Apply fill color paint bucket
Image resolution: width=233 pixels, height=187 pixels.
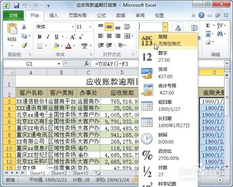[x=56, y=46]
